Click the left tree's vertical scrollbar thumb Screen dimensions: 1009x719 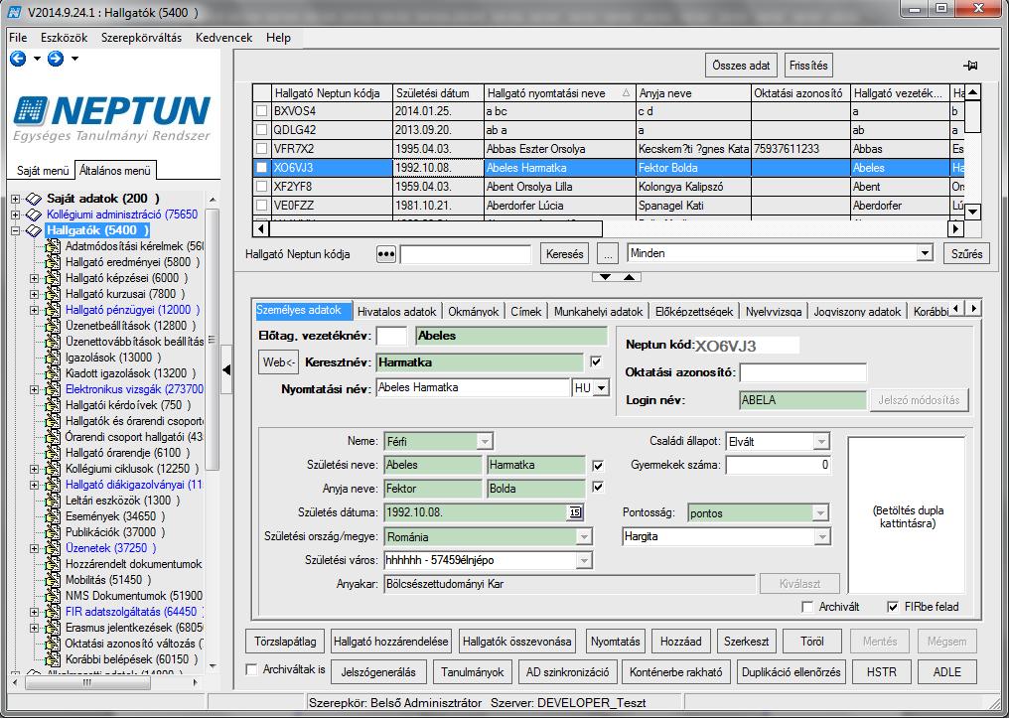coord(212,340)
